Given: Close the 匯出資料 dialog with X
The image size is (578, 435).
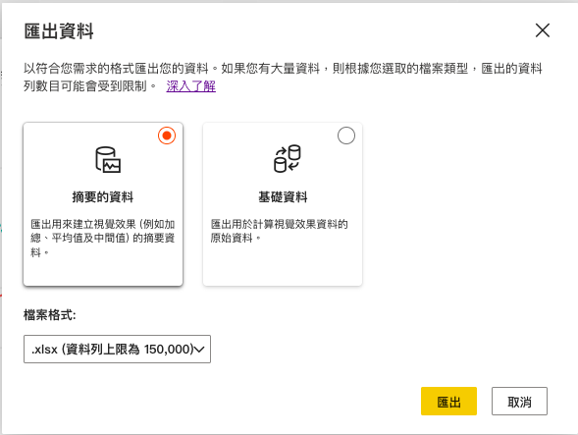Looking at the screenshot, I should pyautogui.click(x=543, y=30).
